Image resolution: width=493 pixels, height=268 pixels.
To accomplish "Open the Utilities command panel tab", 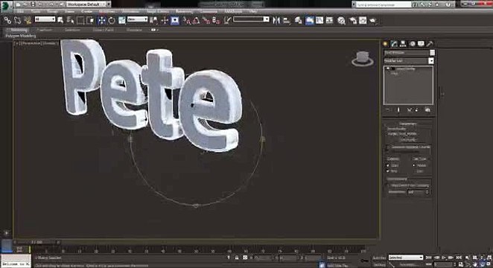I will tap(430, 44).
